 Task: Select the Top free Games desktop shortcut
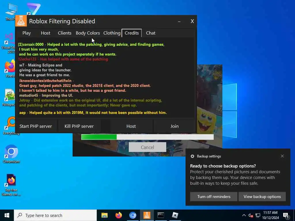(11, 185)
